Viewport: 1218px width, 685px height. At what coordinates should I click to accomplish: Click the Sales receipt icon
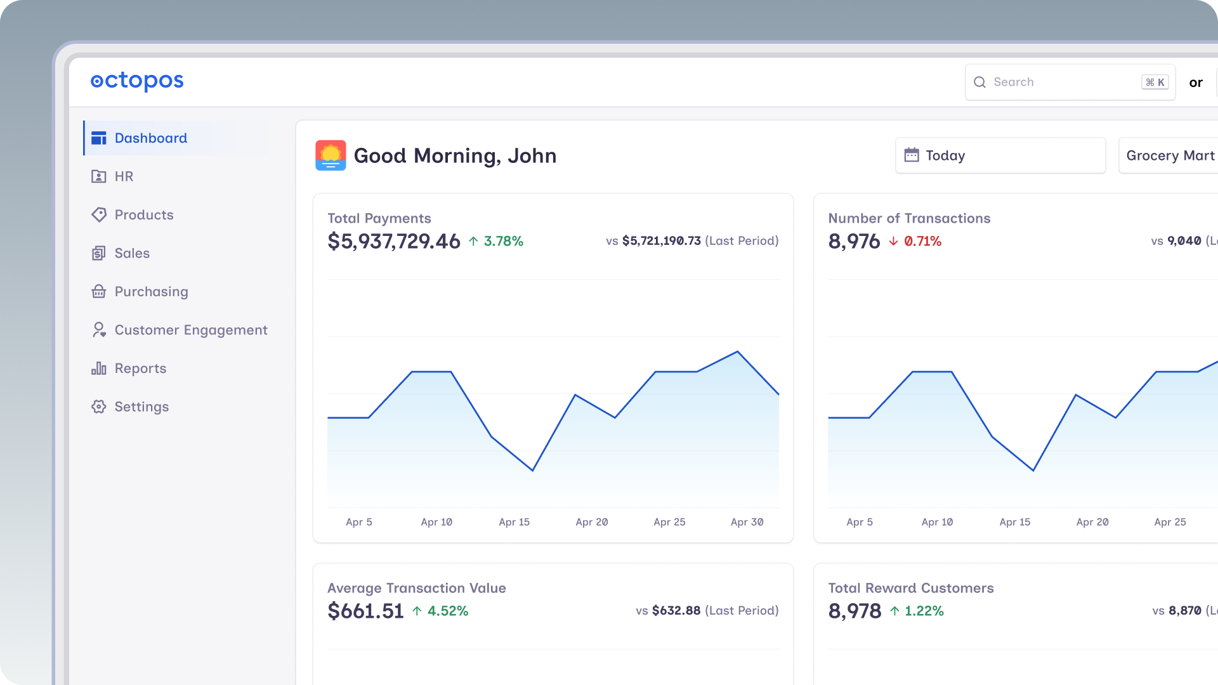pos(98,253)
